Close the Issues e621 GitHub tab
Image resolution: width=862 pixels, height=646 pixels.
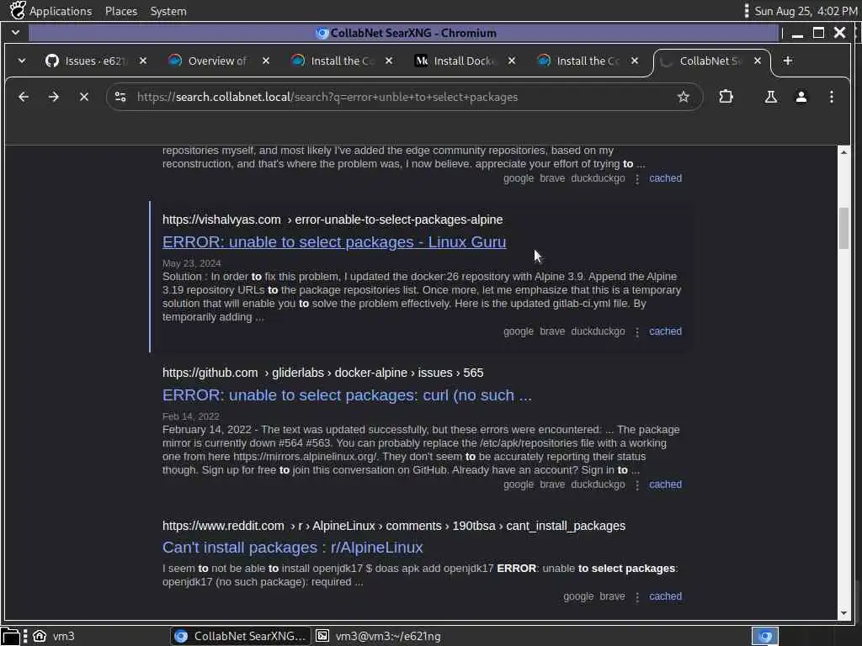tap(143, 61)
